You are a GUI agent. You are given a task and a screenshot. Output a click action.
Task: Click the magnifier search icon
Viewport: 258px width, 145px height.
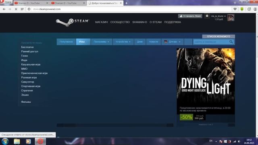[x=231, y=42]
